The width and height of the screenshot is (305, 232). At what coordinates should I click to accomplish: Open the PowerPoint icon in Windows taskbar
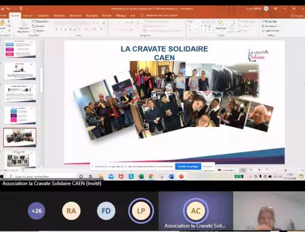point(181,177)
